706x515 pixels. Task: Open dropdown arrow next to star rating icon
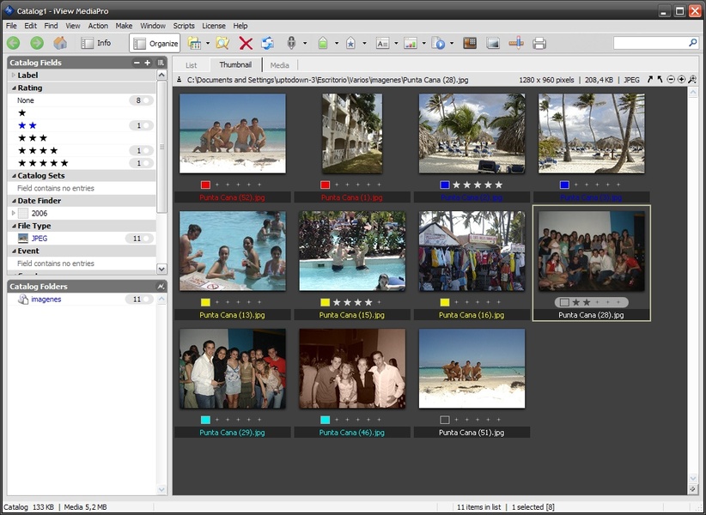pos(364,43)
